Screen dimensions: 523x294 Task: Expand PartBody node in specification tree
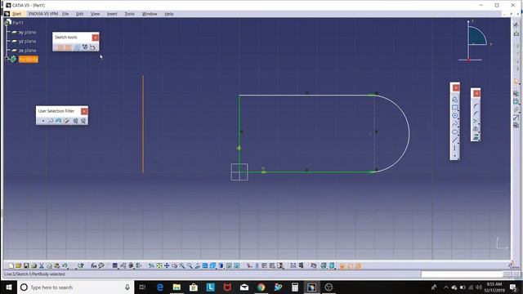click(7, 59)
